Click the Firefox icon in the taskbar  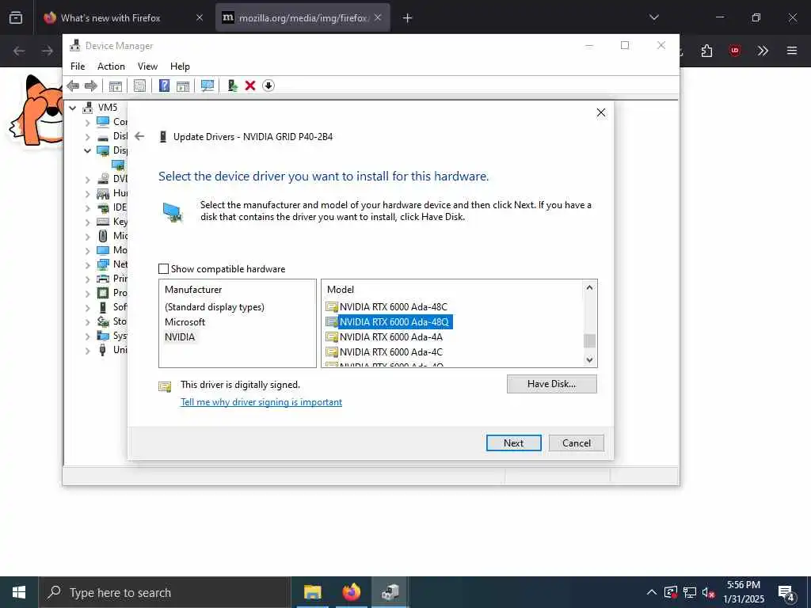(351, 592)
